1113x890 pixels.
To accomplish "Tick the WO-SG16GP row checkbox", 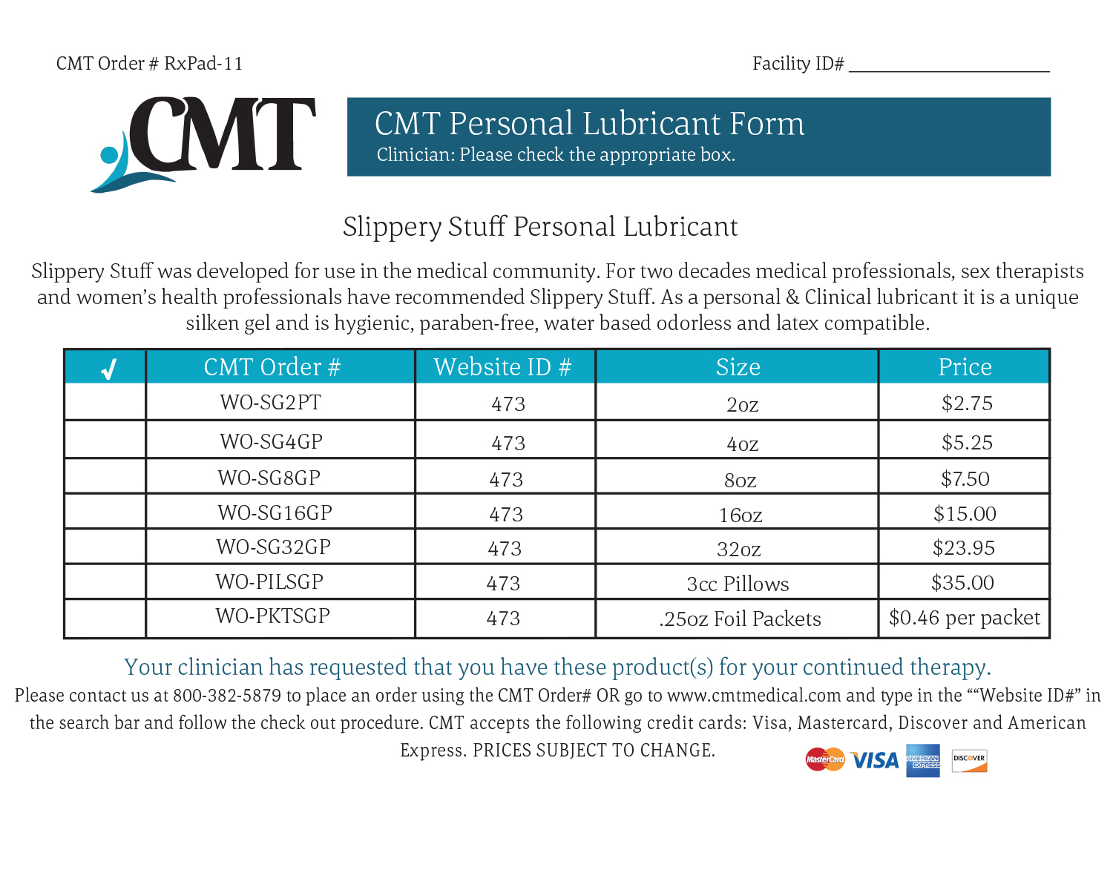I will pyautogui.click(x=105, y=512).
